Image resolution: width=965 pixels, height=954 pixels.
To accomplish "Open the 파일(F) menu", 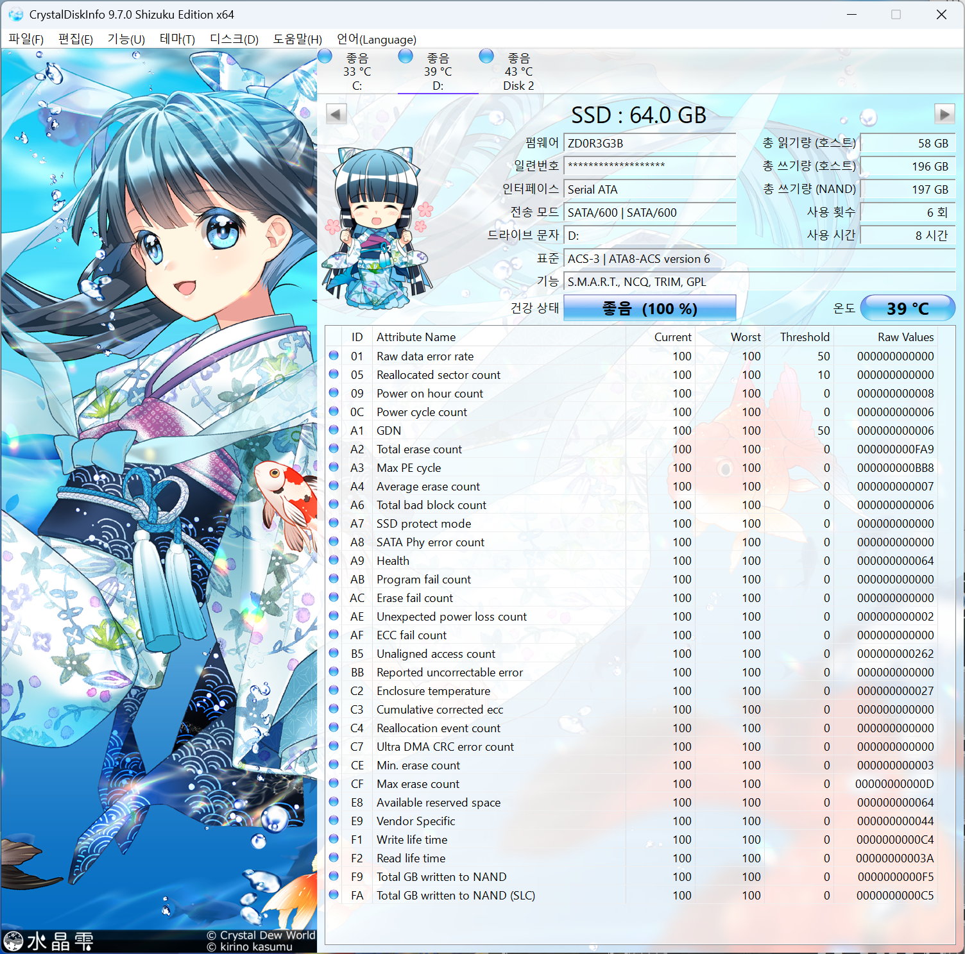I will pyautogui.click(x=26, y=39).
